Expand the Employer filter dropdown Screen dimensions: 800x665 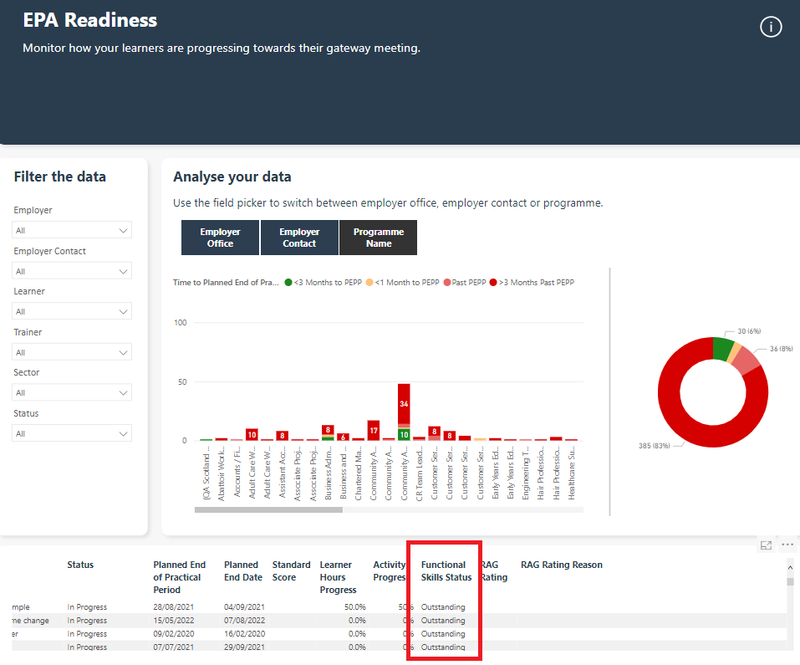71,230
